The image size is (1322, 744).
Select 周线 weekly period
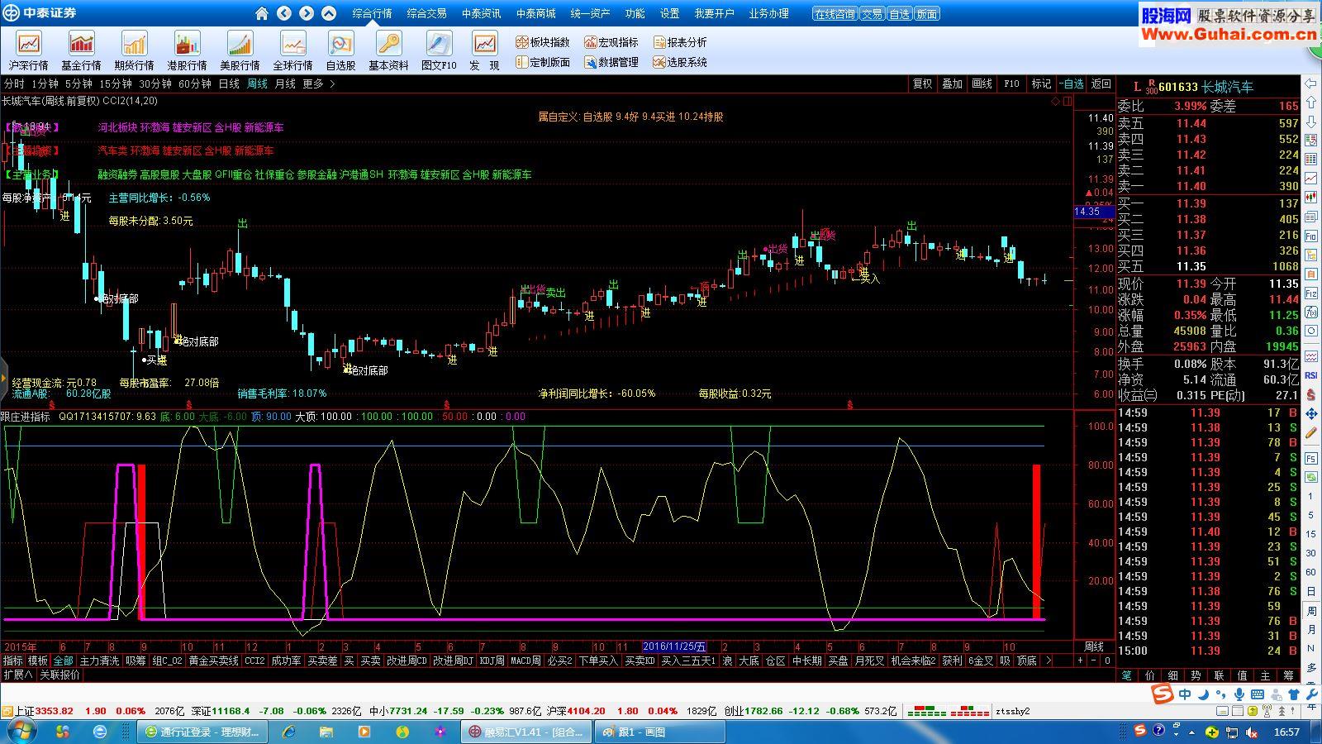point(257,84)
